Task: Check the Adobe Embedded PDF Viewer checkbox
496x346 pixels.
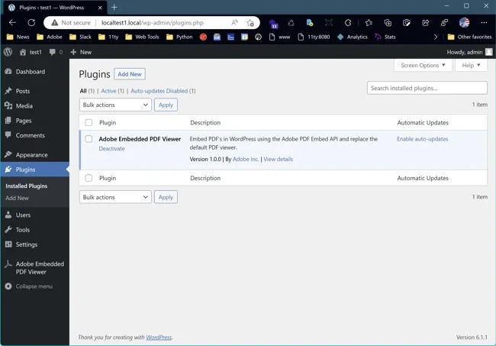Action: tap(89, 139)
